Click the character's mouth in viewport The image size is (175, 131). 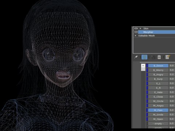[x=63, y=75]
